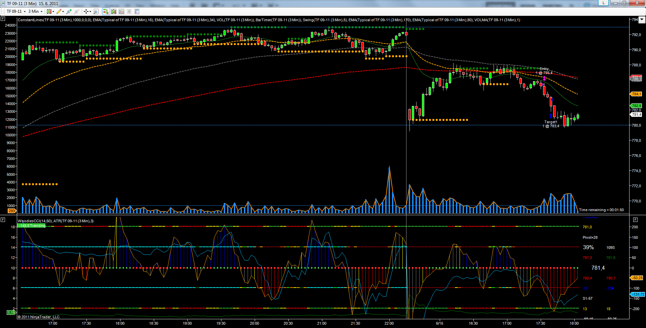
Task: Click the F marker in price panel
Action: 3,19
